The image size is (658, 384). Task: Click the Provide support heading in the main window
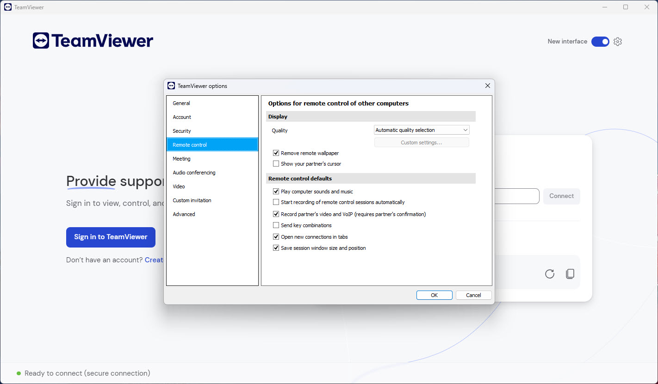coord(115,181)
